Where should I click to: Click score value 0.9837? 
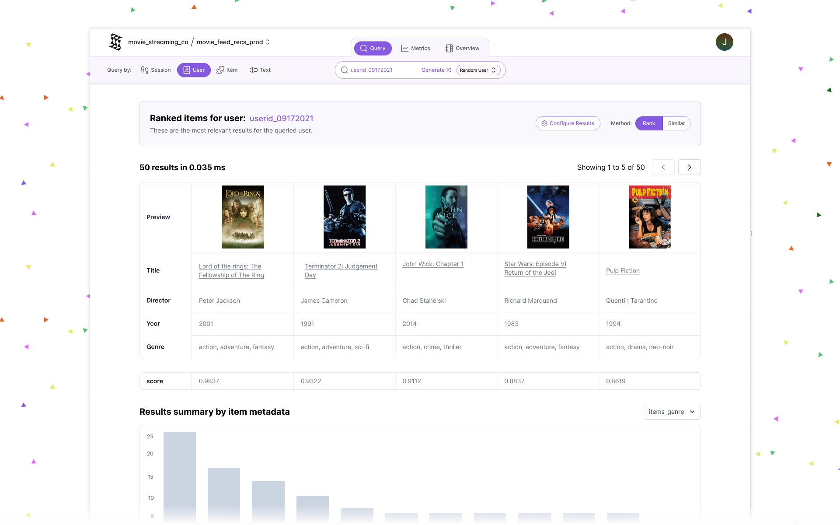pyautogui.click(x=209, y=381)
